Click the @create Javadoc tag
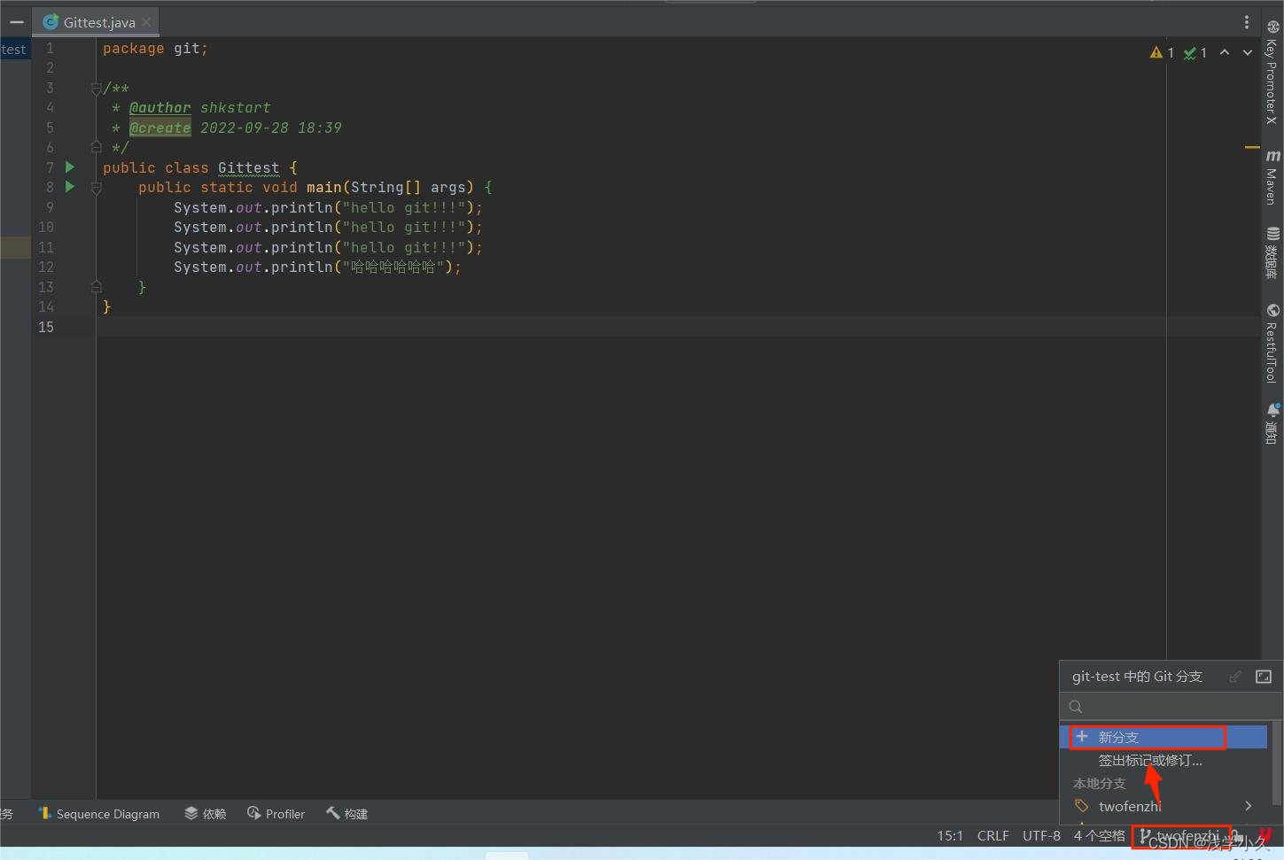This screenshot has height=860, width=1284. coord(160,128)
